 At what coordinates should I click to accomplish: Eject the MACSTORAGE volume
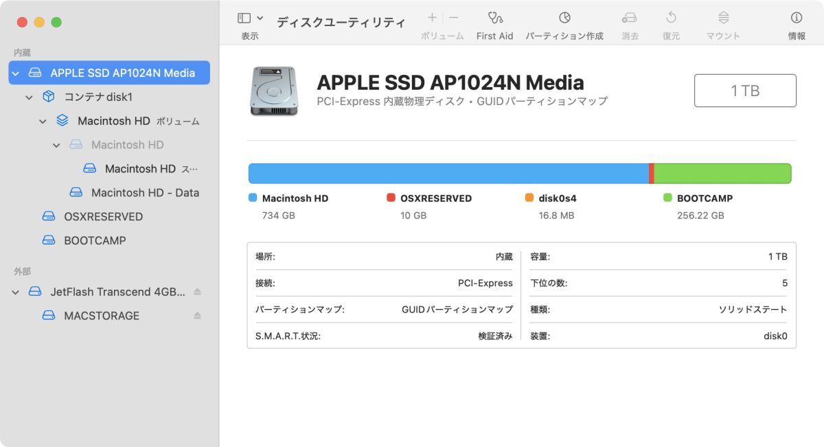coord(198,316)
